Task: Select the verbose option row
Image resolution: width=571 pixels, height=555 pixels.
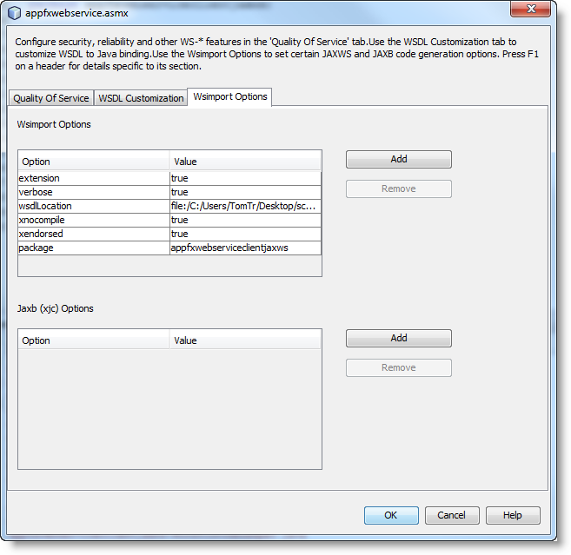Action: tap(93, 192)
